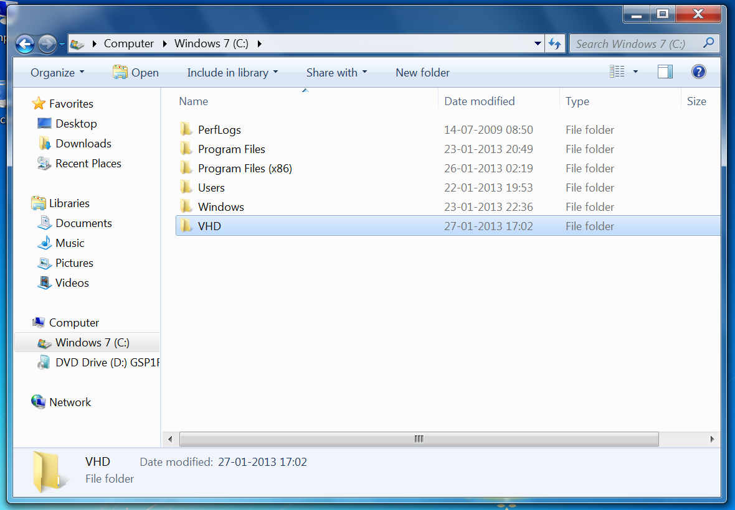Click the horizontal scrollbar thumb
735x510 pixels.
[419, 439]
